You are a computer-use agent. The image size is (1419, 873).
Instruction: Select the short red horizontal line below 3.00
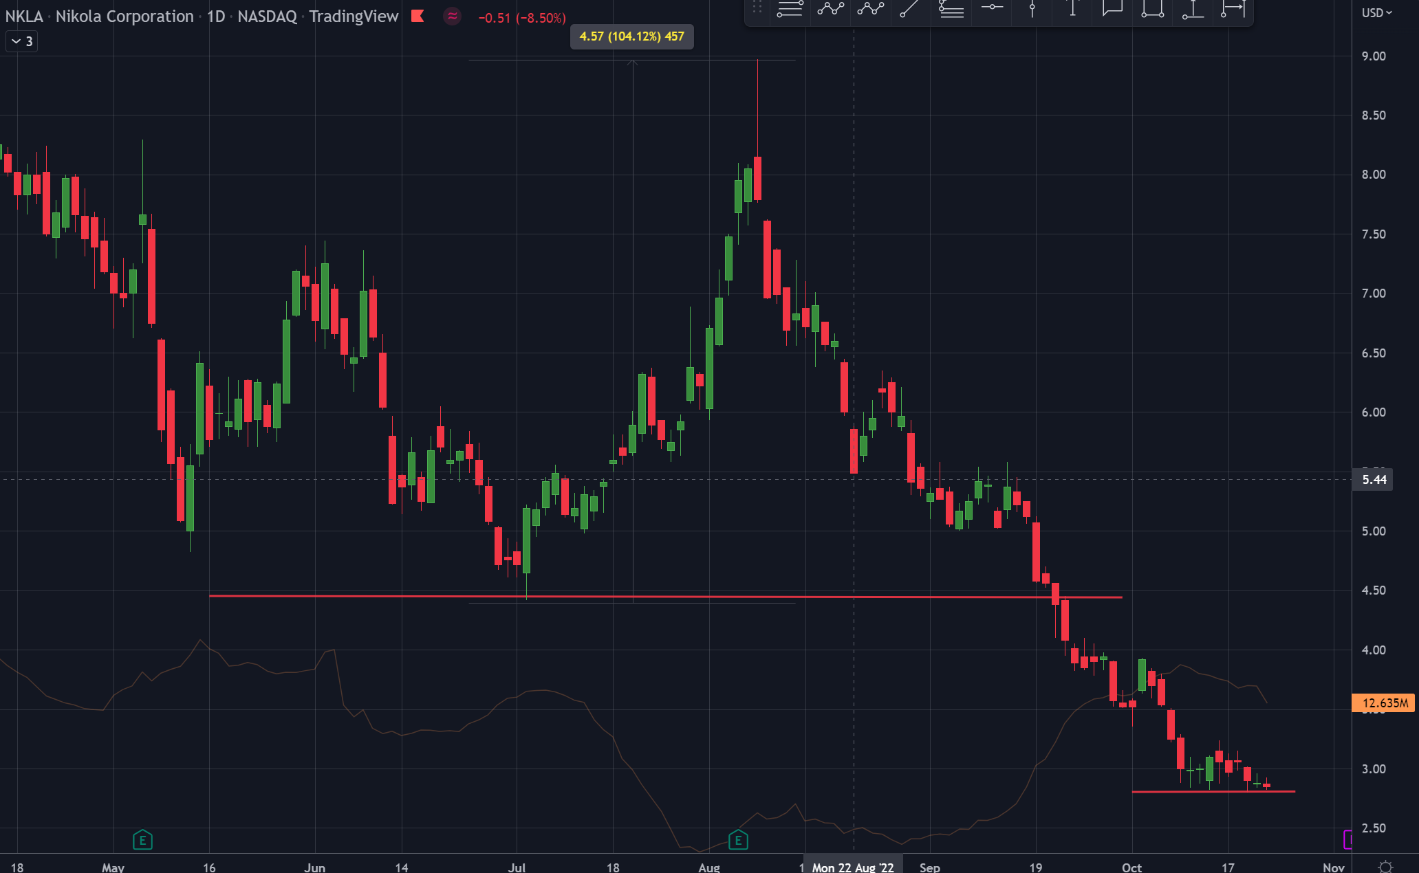[x=1213, y=791]
